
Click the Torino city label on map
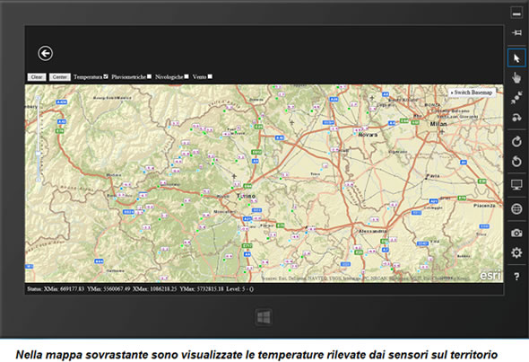246,196
